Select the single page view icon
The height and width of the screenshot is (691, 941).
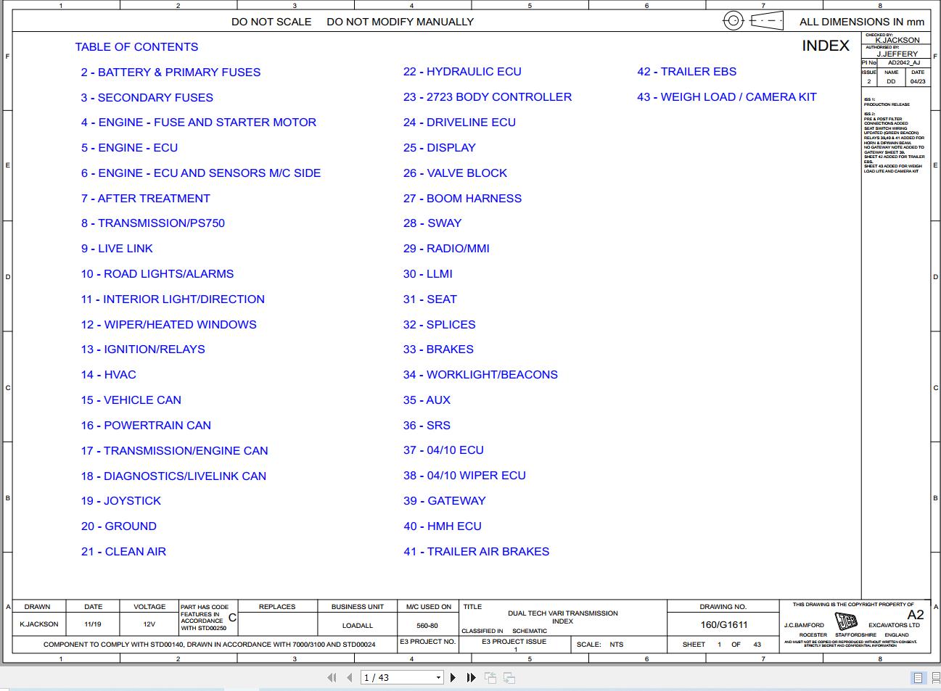pos(917,677)
